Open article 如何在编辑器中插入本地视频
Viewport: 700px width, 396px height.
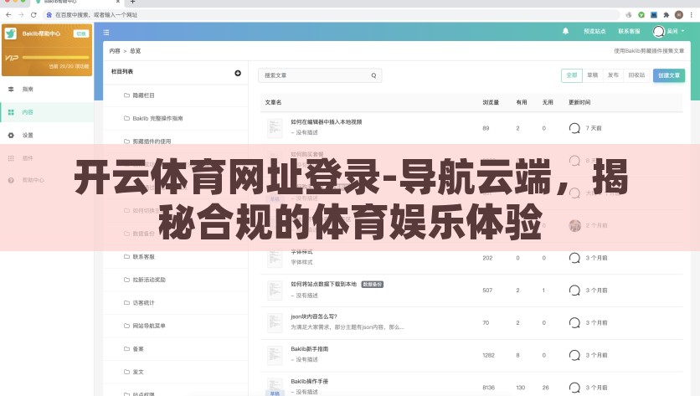[x=327, y=121]
